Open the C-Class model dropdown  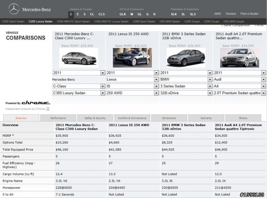pyautogui.click(x=78, y=86)
